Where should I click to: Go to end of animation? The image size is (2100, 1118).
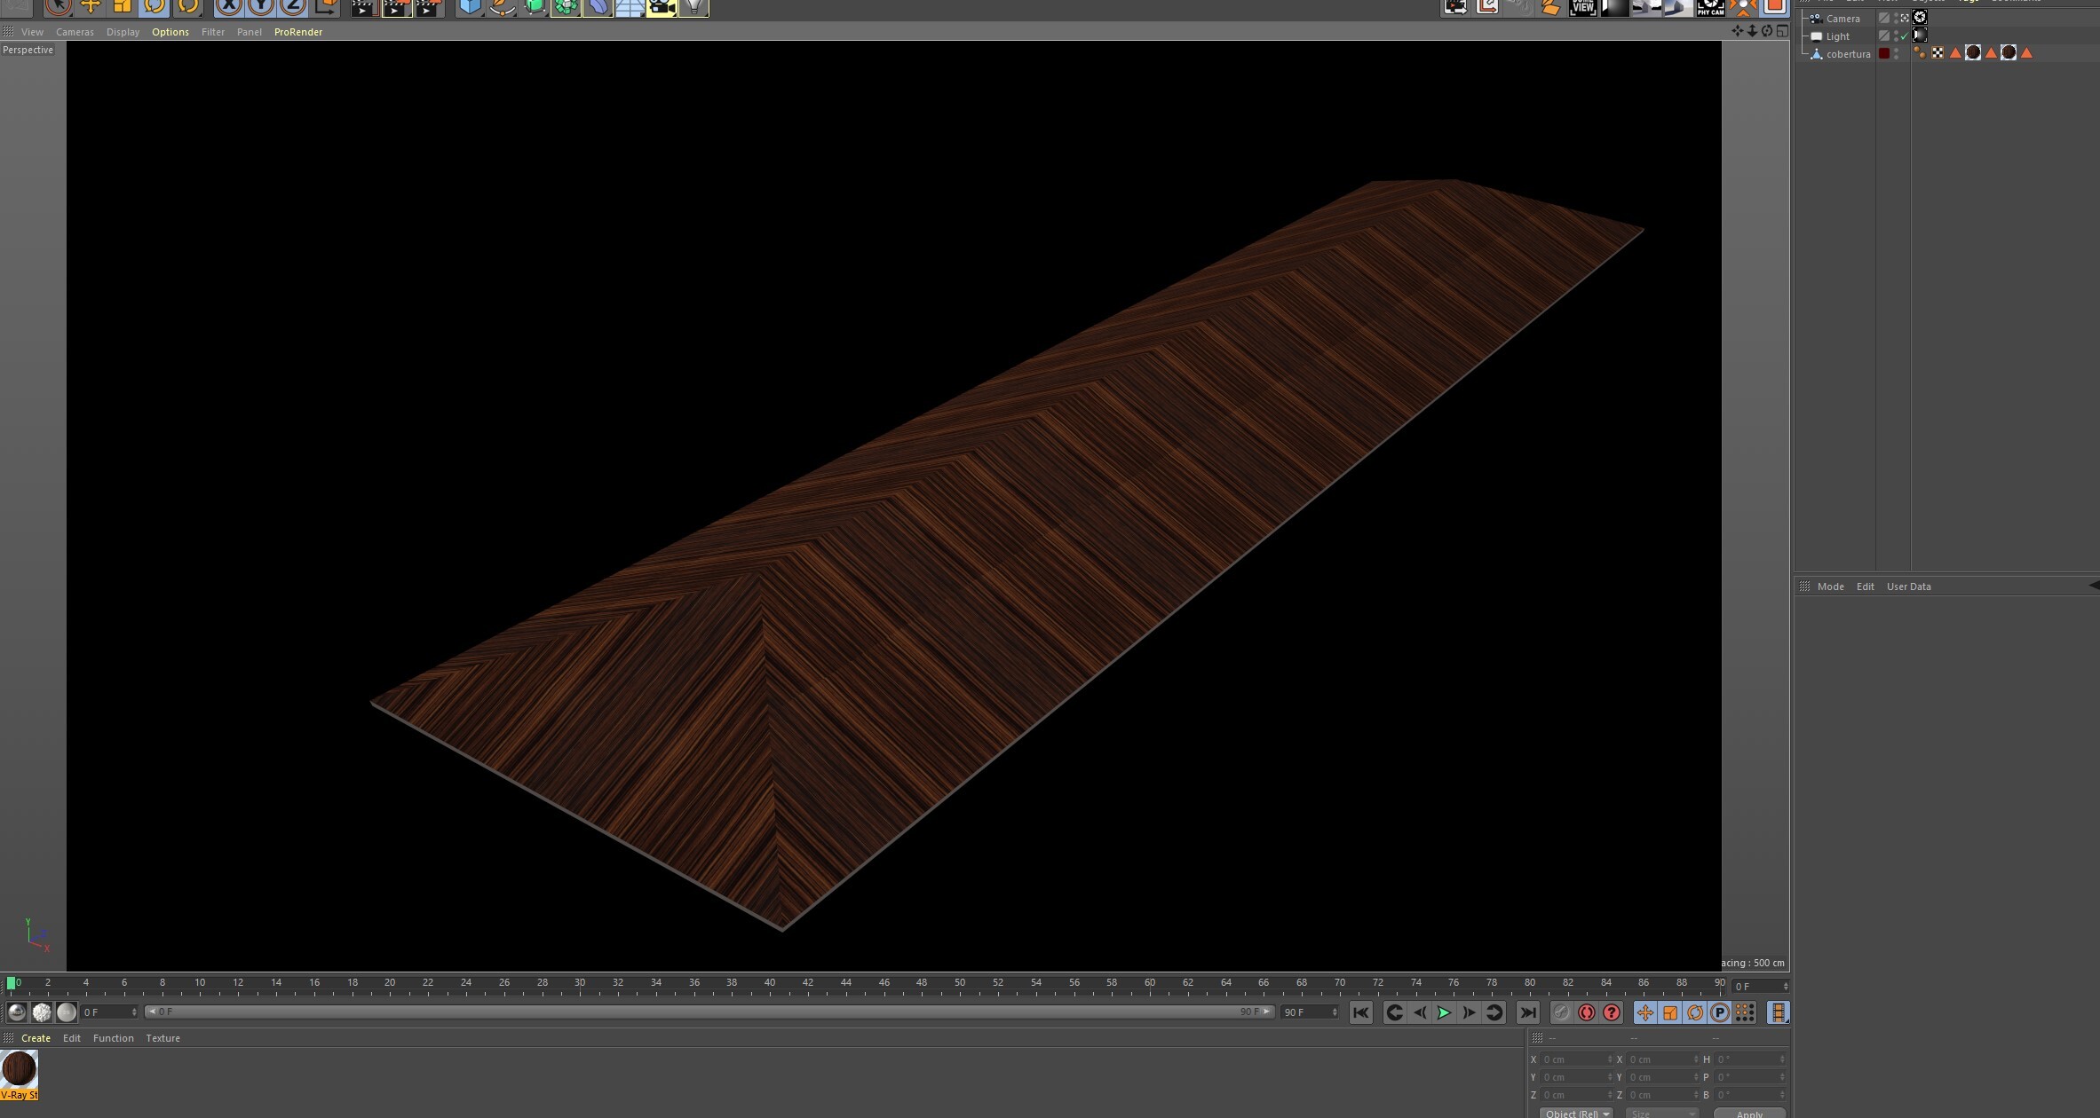pyautogui.click(x=1527, y=1012)
